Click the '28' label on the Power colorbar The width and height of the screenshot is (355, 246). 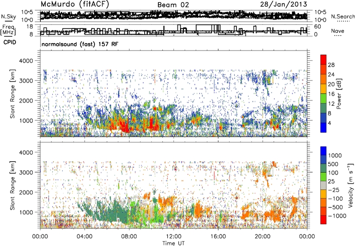331,65
